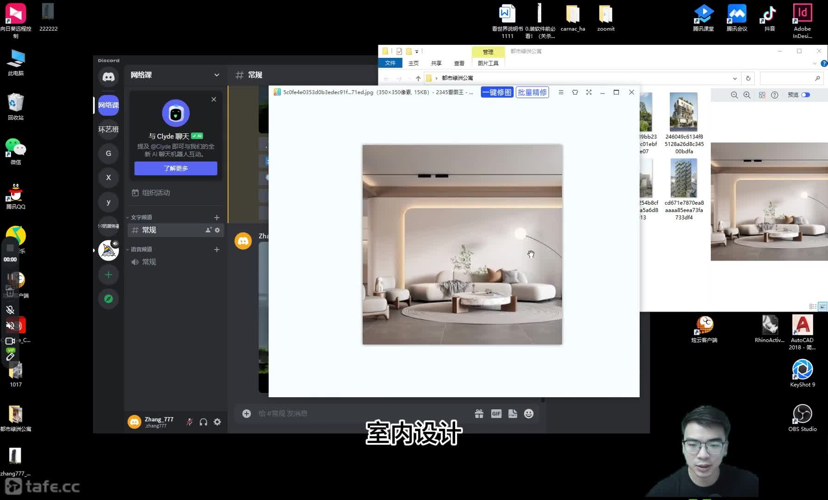828x500 pixels.
Task: Toggle the 预览 switch
Action: [x=806, y=95]
